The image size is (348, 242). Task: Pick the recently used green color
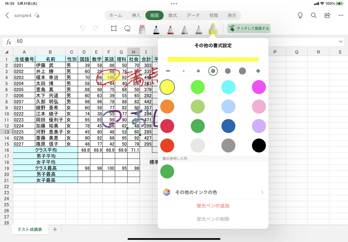click(x=167, y=171)
